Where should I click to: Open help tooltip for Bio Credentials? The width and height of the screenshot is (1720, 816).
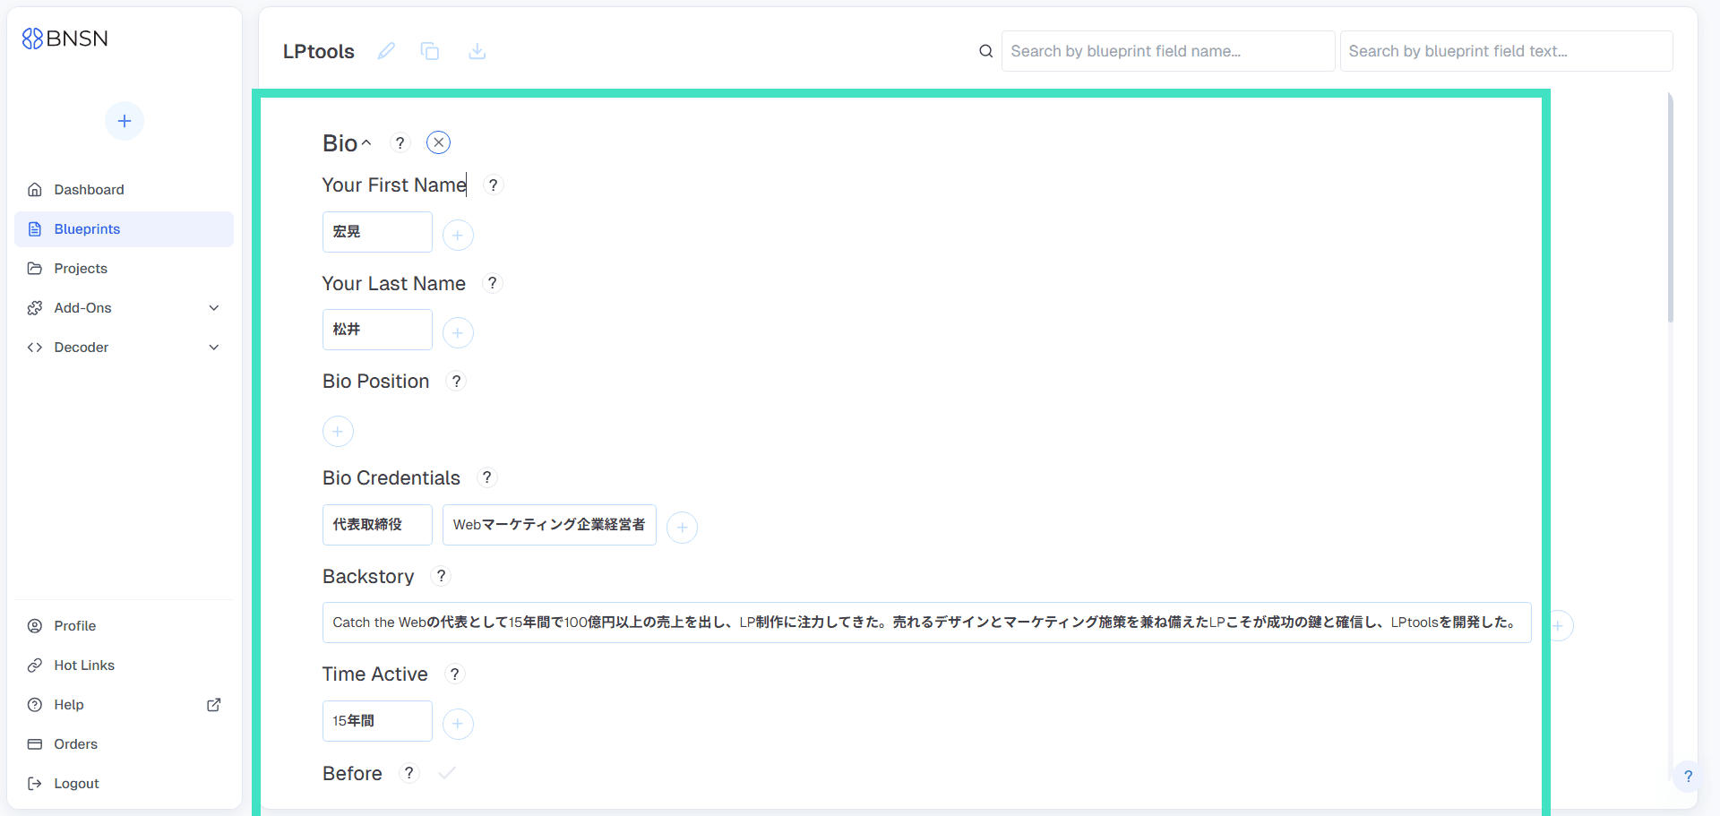[486, 477]
